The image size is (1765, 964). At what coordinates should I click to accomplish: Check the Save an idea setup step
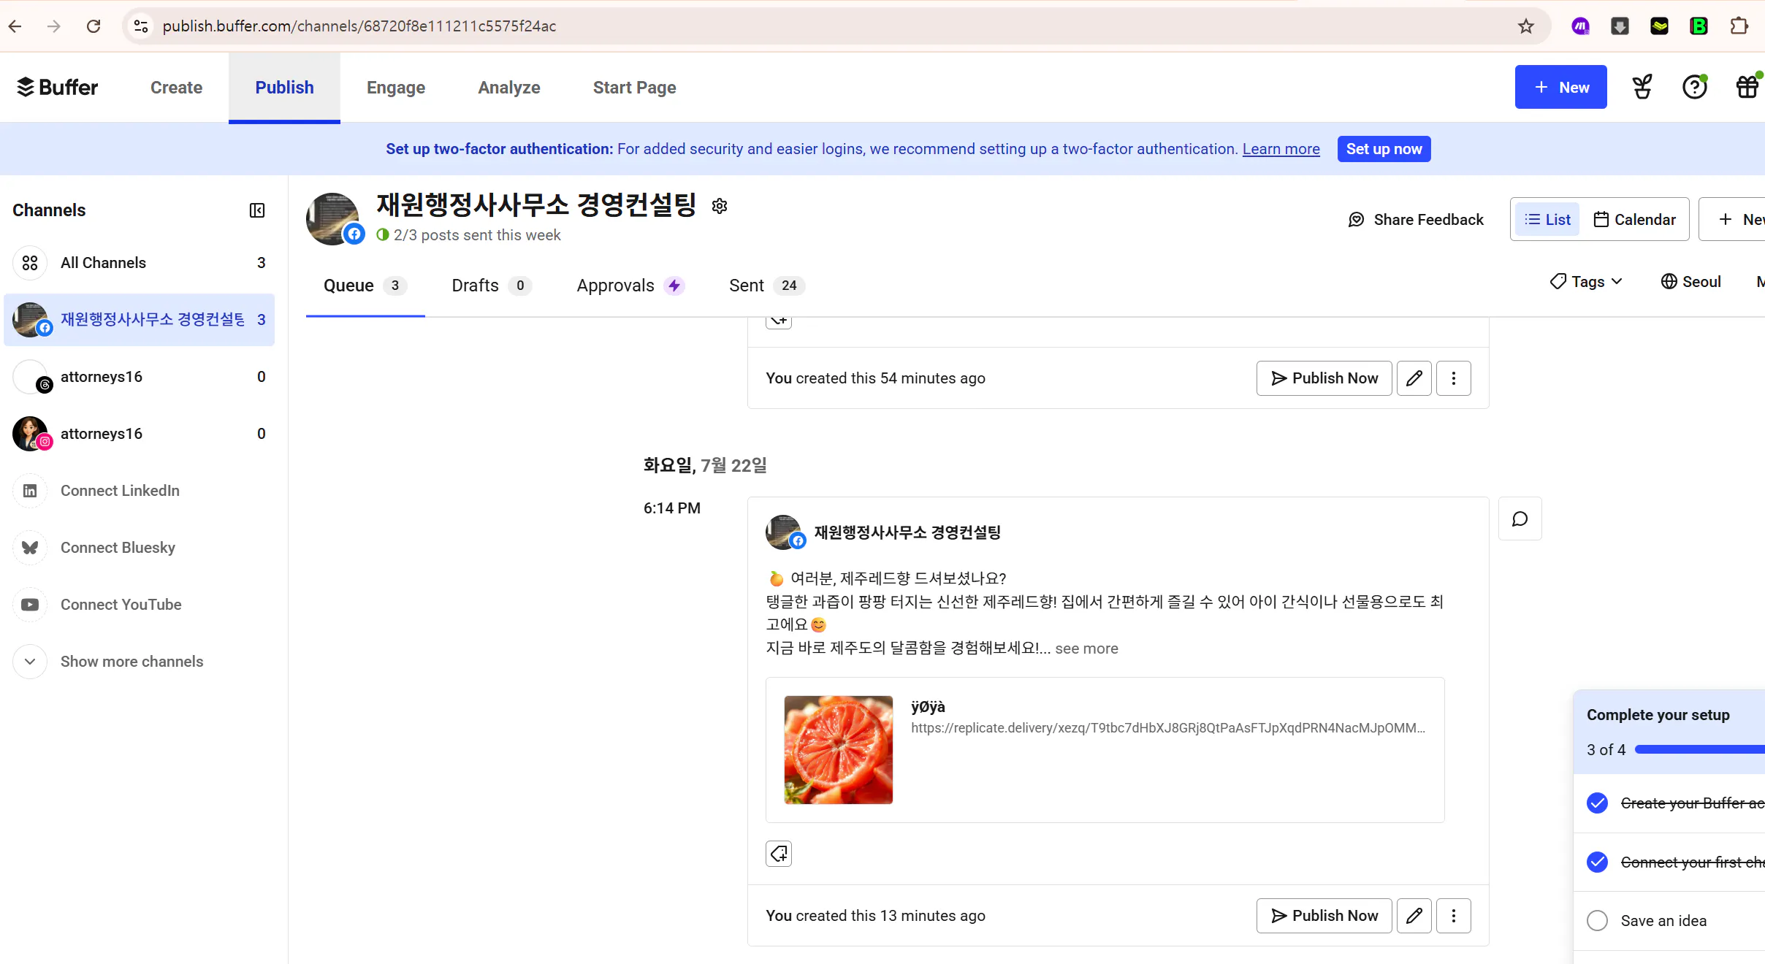pyautogui.click(x=1597, y=920)
